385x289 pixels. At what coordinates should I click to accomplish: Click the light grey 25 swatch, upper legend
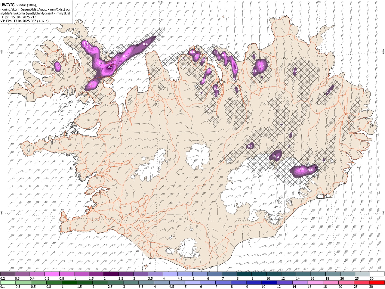(362, 274)
